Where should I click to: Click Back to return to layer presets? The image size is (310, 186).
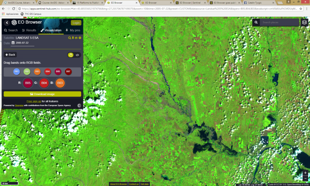click(x=10, y=54)
